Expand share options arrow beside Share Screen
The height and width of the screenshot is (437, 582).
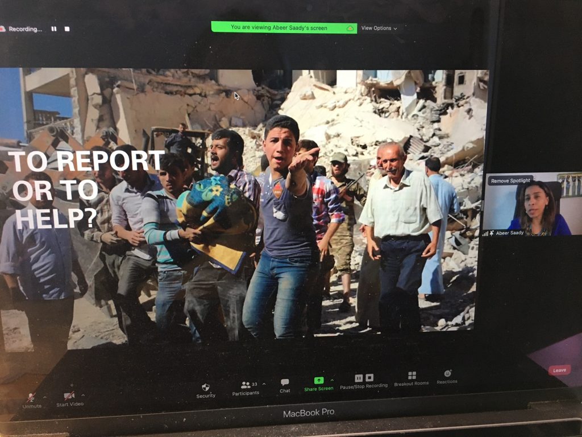(332, 380)
